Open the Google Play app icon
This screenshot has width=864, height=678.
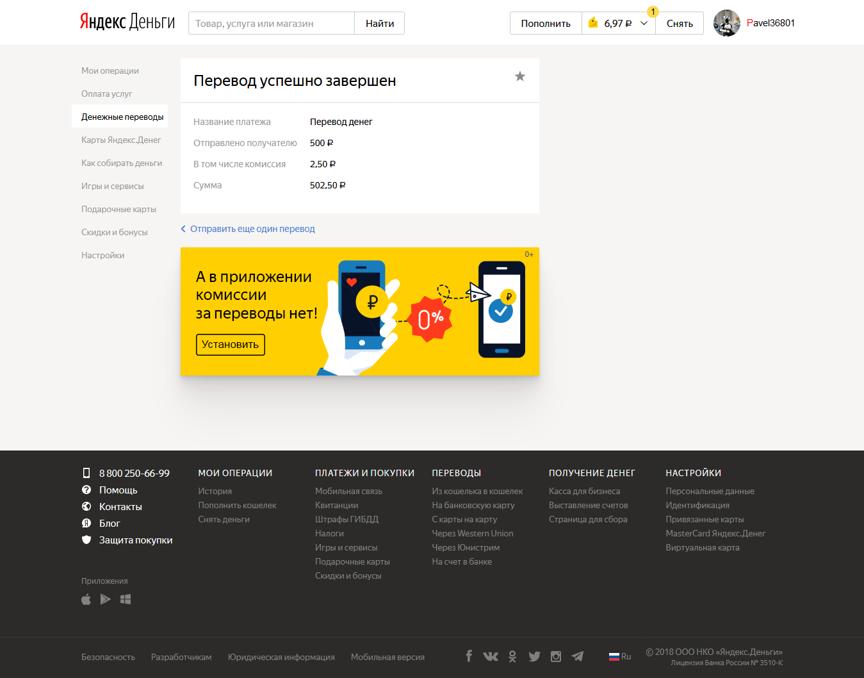tap(106, 599)
